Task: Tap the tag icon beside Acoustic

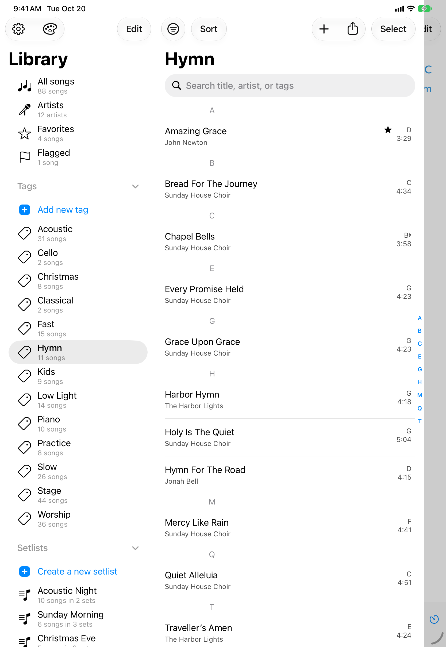Action: 25,233
